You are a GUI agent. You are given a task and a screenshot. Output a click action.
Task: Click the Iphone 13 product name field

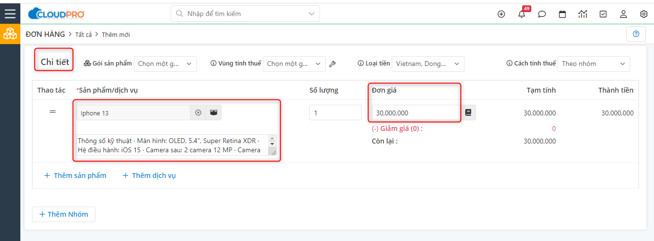133,113
